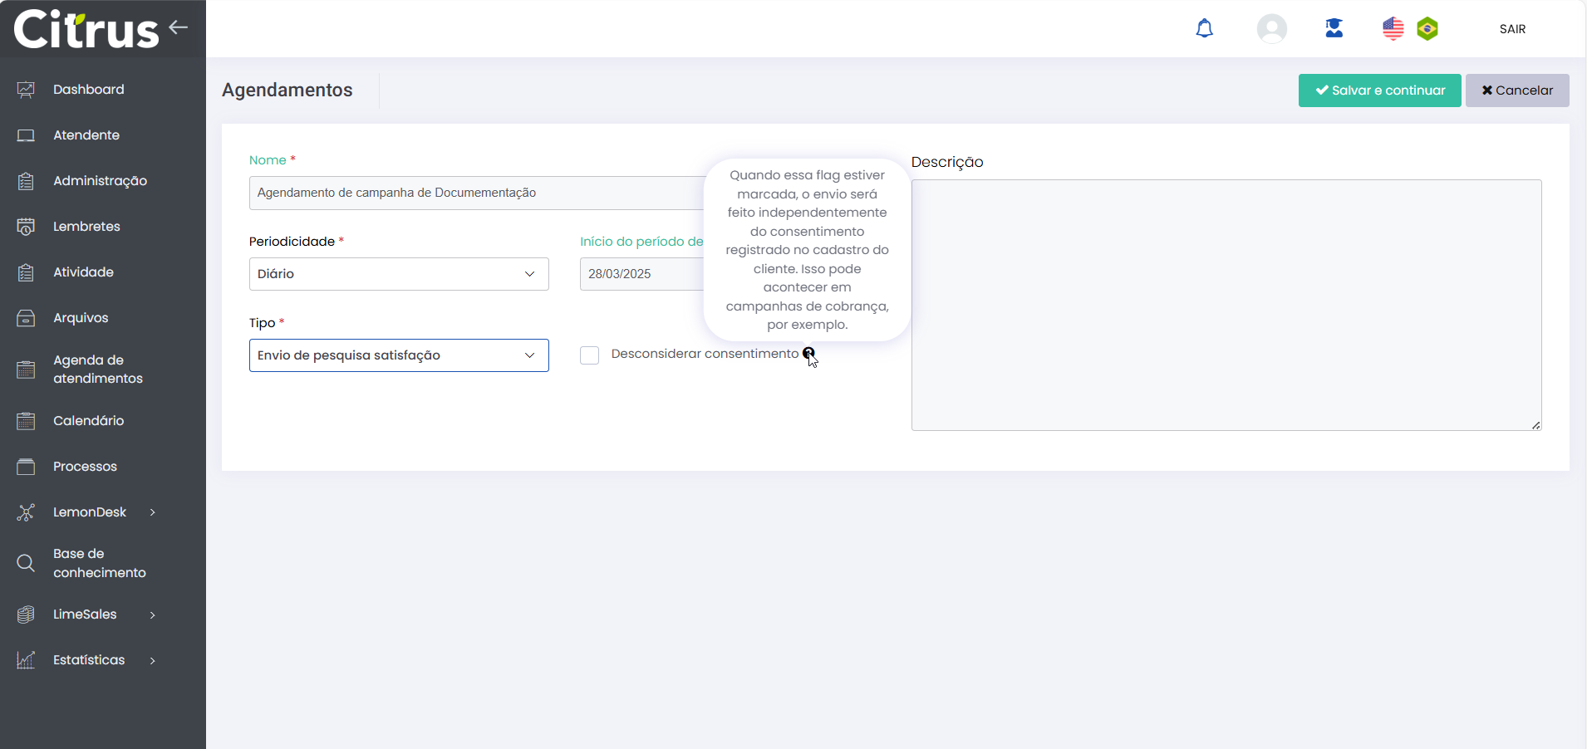
Task: Expand the LemonDesk submenu
Action: pos(153,512)
